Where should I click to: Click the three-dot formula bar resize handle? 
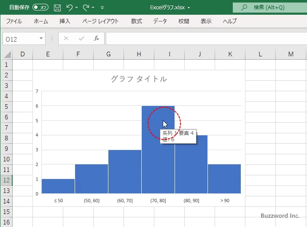coord(52,38)
